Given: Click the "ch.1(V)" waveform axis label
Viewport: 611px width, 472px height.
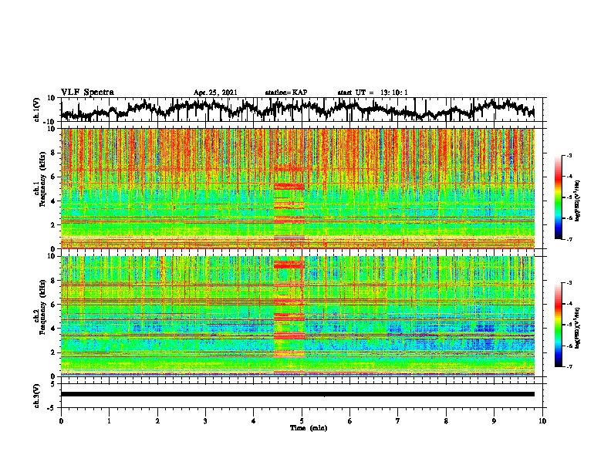Looking at the screenshot, I should (x=37, y=110).
